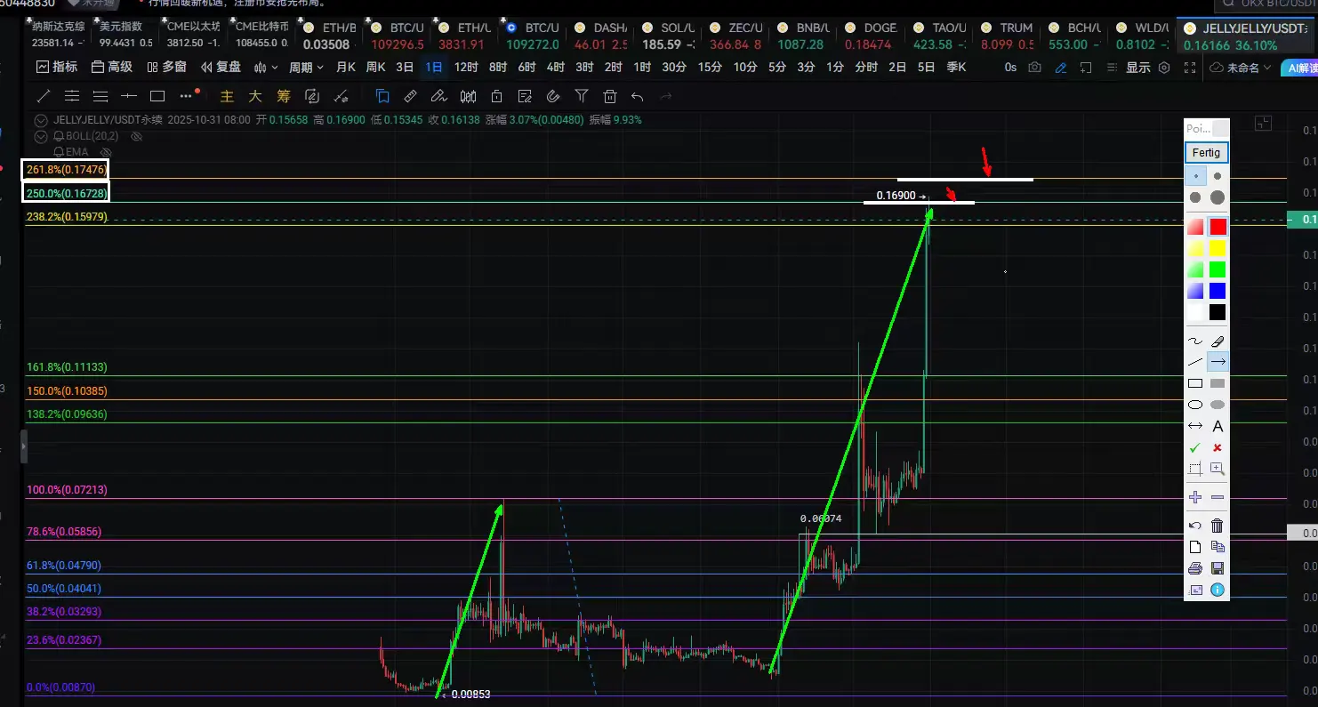The image size is (1318, 707).
Task: Open the blue info icon
Action: pos(1218,590)
